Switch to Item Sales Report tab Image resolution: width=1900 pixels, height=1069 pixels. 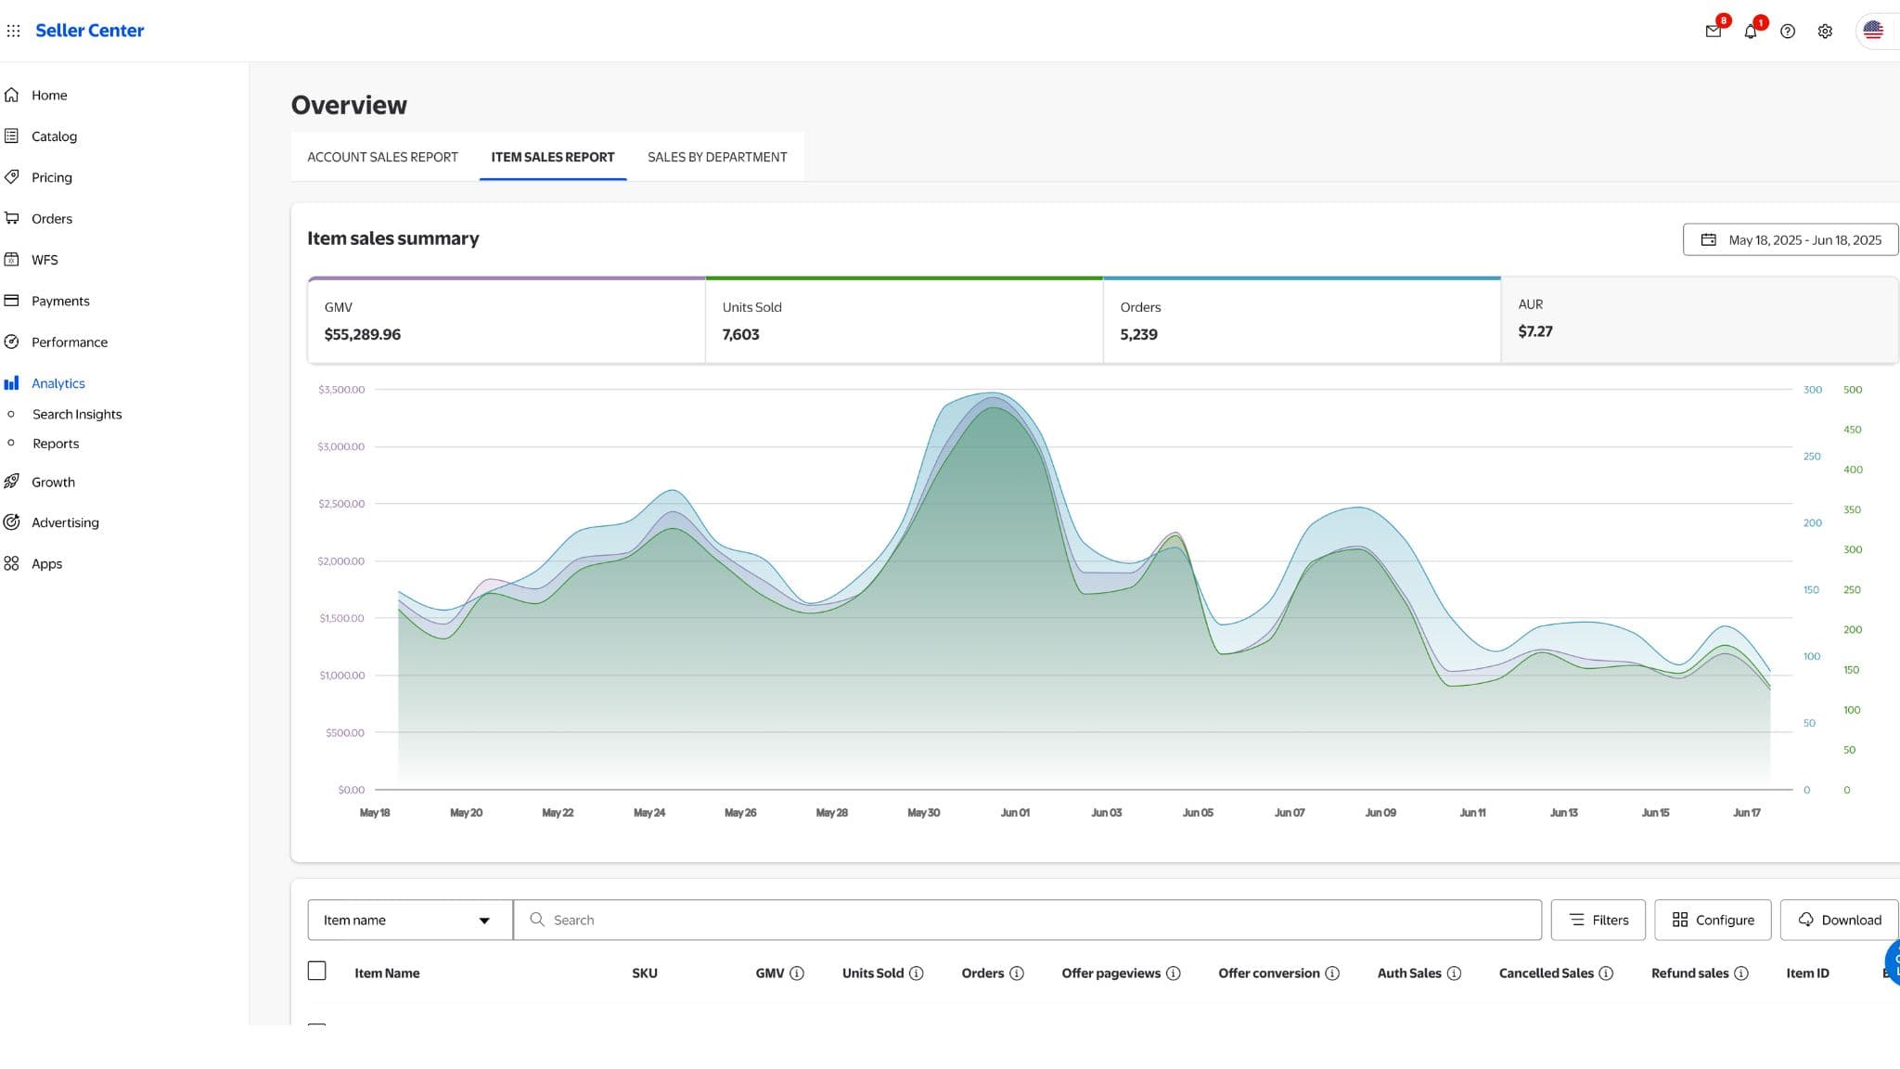[x=553, y=157]
